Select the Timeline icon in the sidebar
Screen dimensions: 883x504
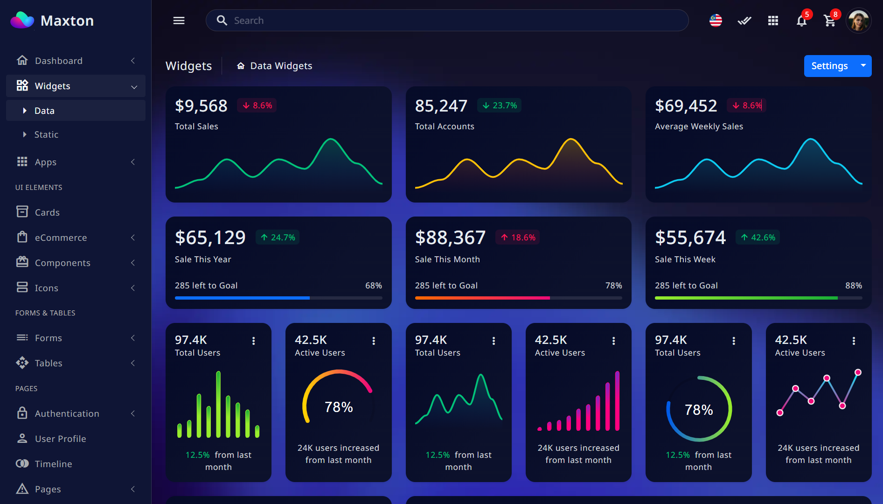click(x=22, y=464)
